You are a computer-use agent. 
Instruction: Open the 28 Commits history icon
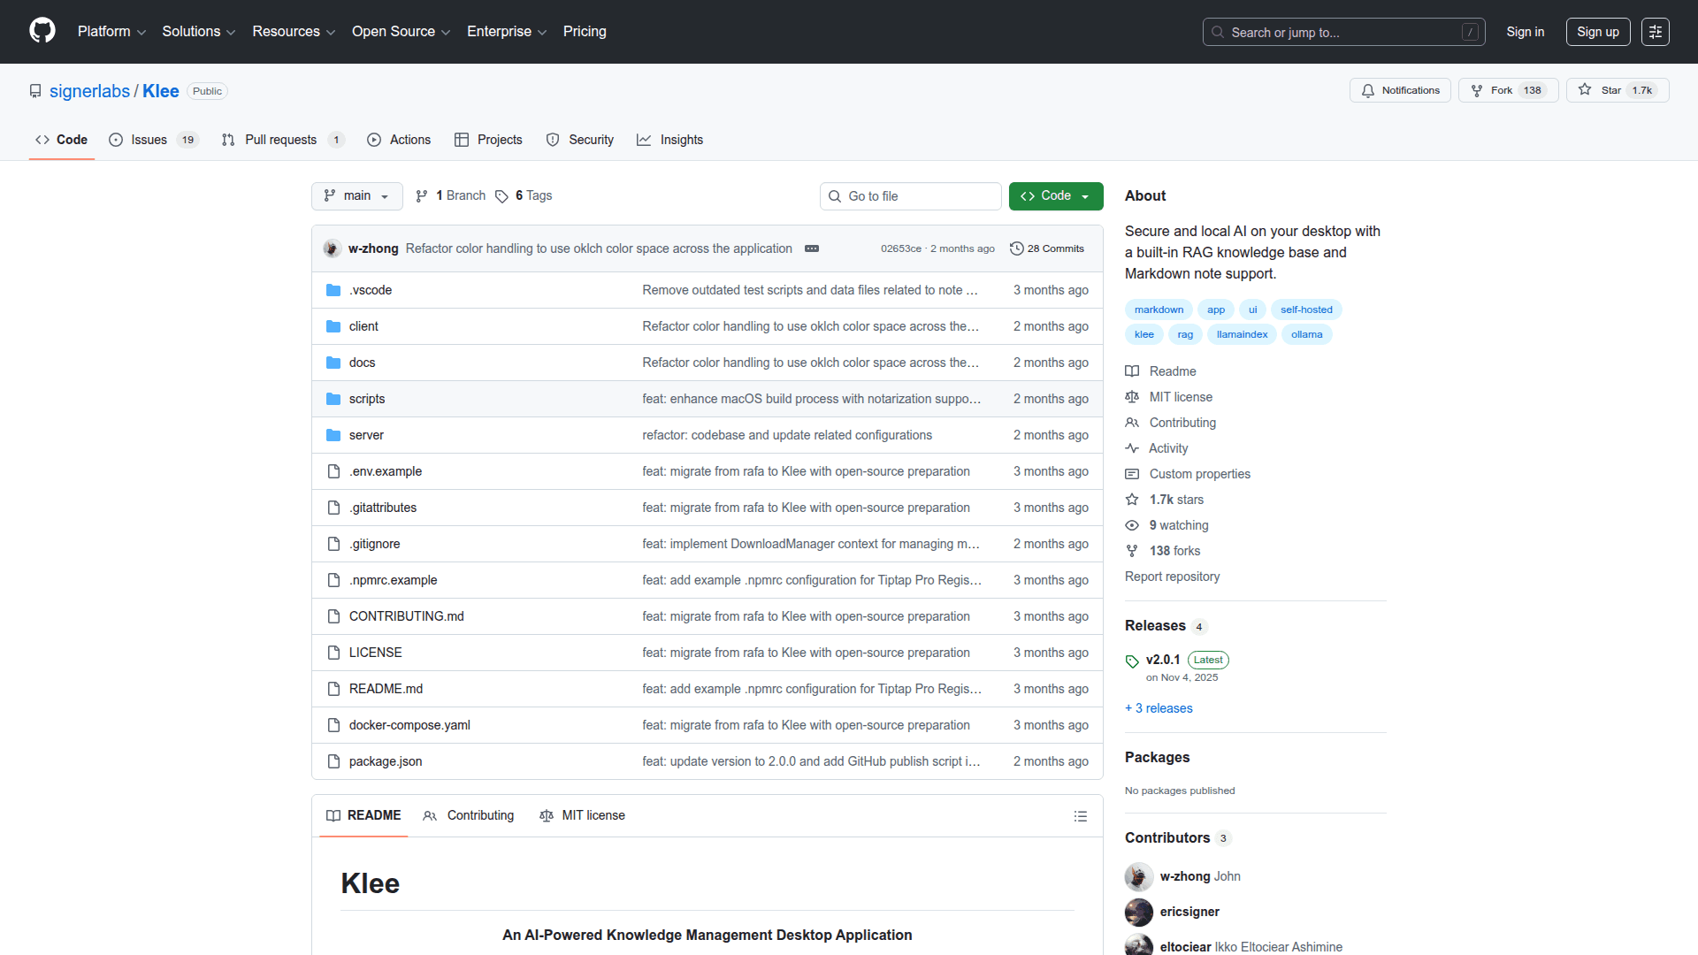point(1017,248)
